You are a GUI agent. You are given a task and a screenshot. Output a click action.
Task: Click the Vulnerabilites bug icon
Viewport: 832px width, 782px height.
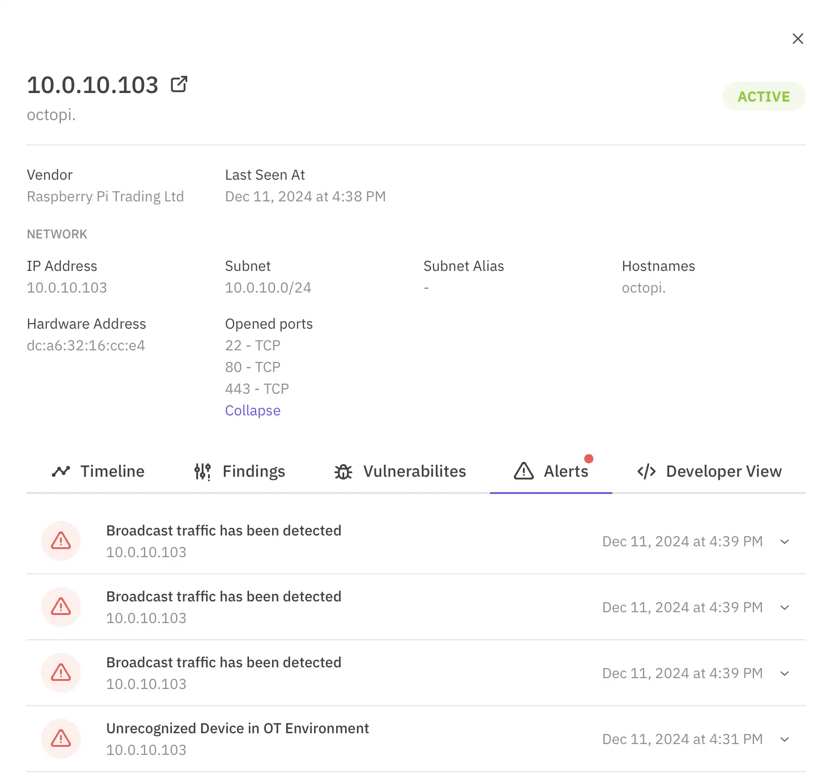point(343,471)
